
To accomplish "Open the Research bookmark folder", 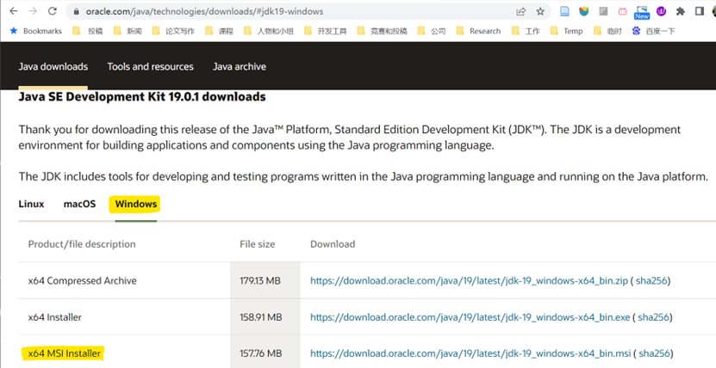I will point(478,31).
